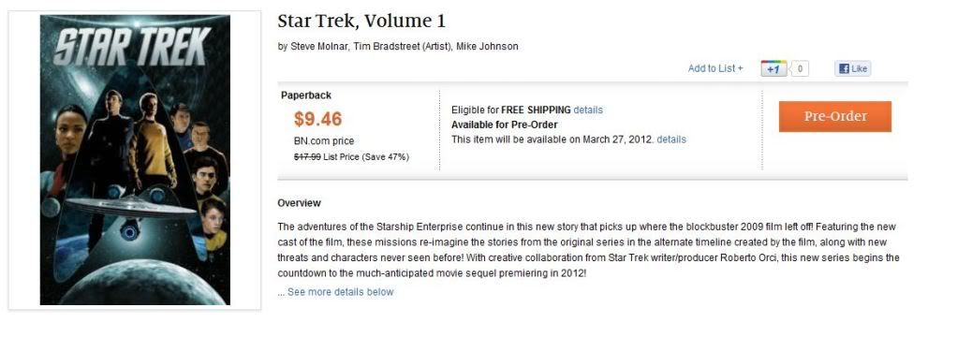Click the Overview section heading
Image resolution: width=957 pixels, height=337 pixels.
pos(299,203)
